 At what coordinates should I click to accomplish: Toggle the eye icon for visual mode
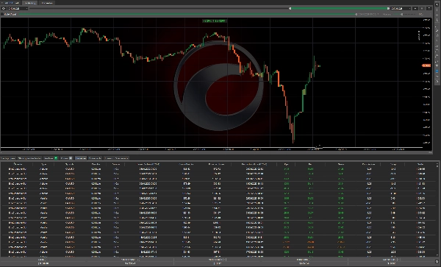(4, 8)
